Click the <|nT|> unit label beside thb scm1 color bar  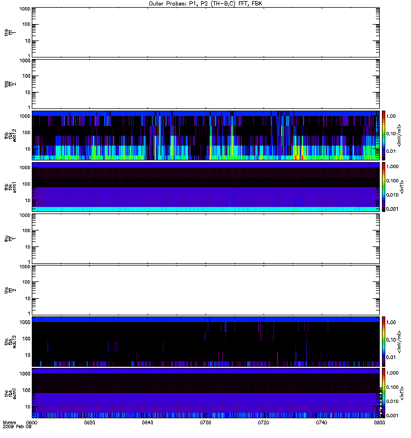pos(402,187)
